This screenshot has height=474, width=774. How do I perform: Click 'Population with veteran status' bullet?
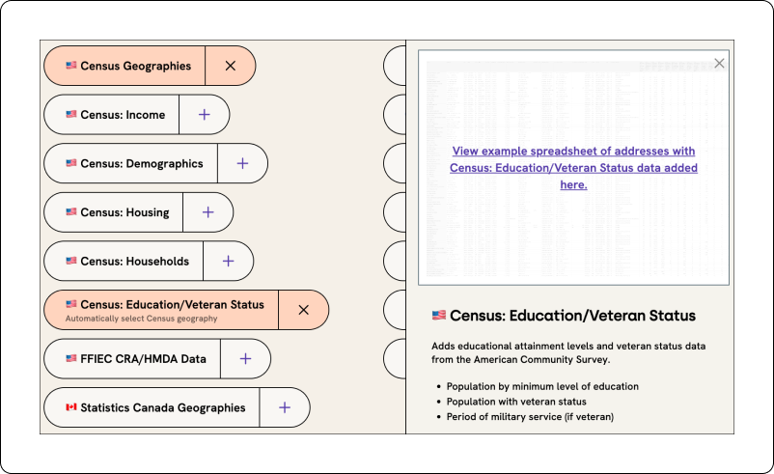tap(516, 402)
